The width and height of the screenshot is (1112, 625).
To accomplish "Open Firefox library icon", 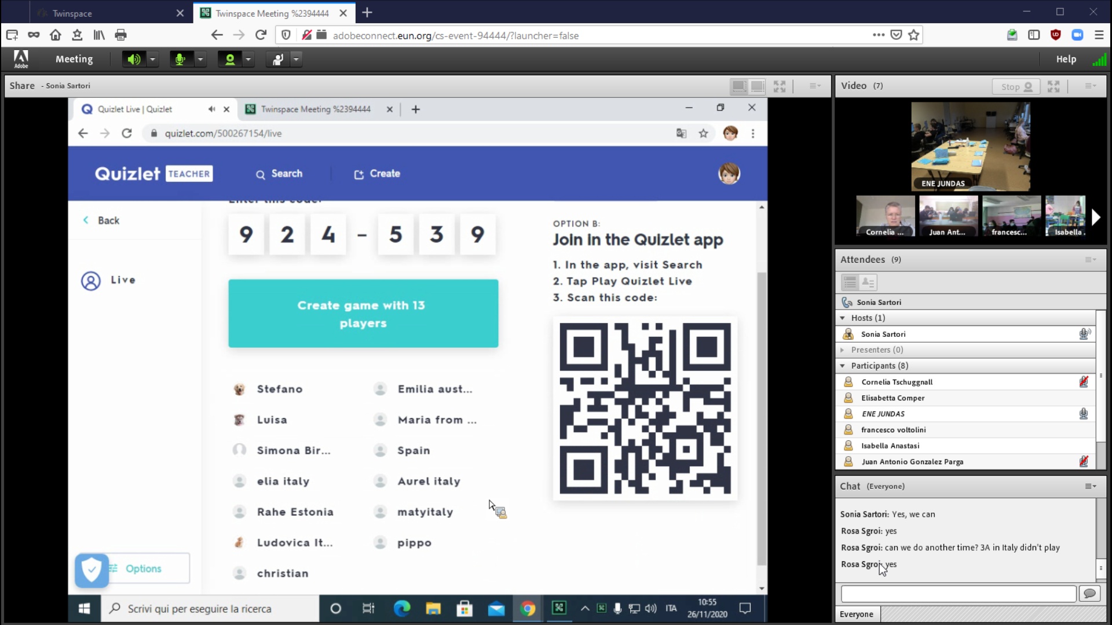I will point(99,35).
